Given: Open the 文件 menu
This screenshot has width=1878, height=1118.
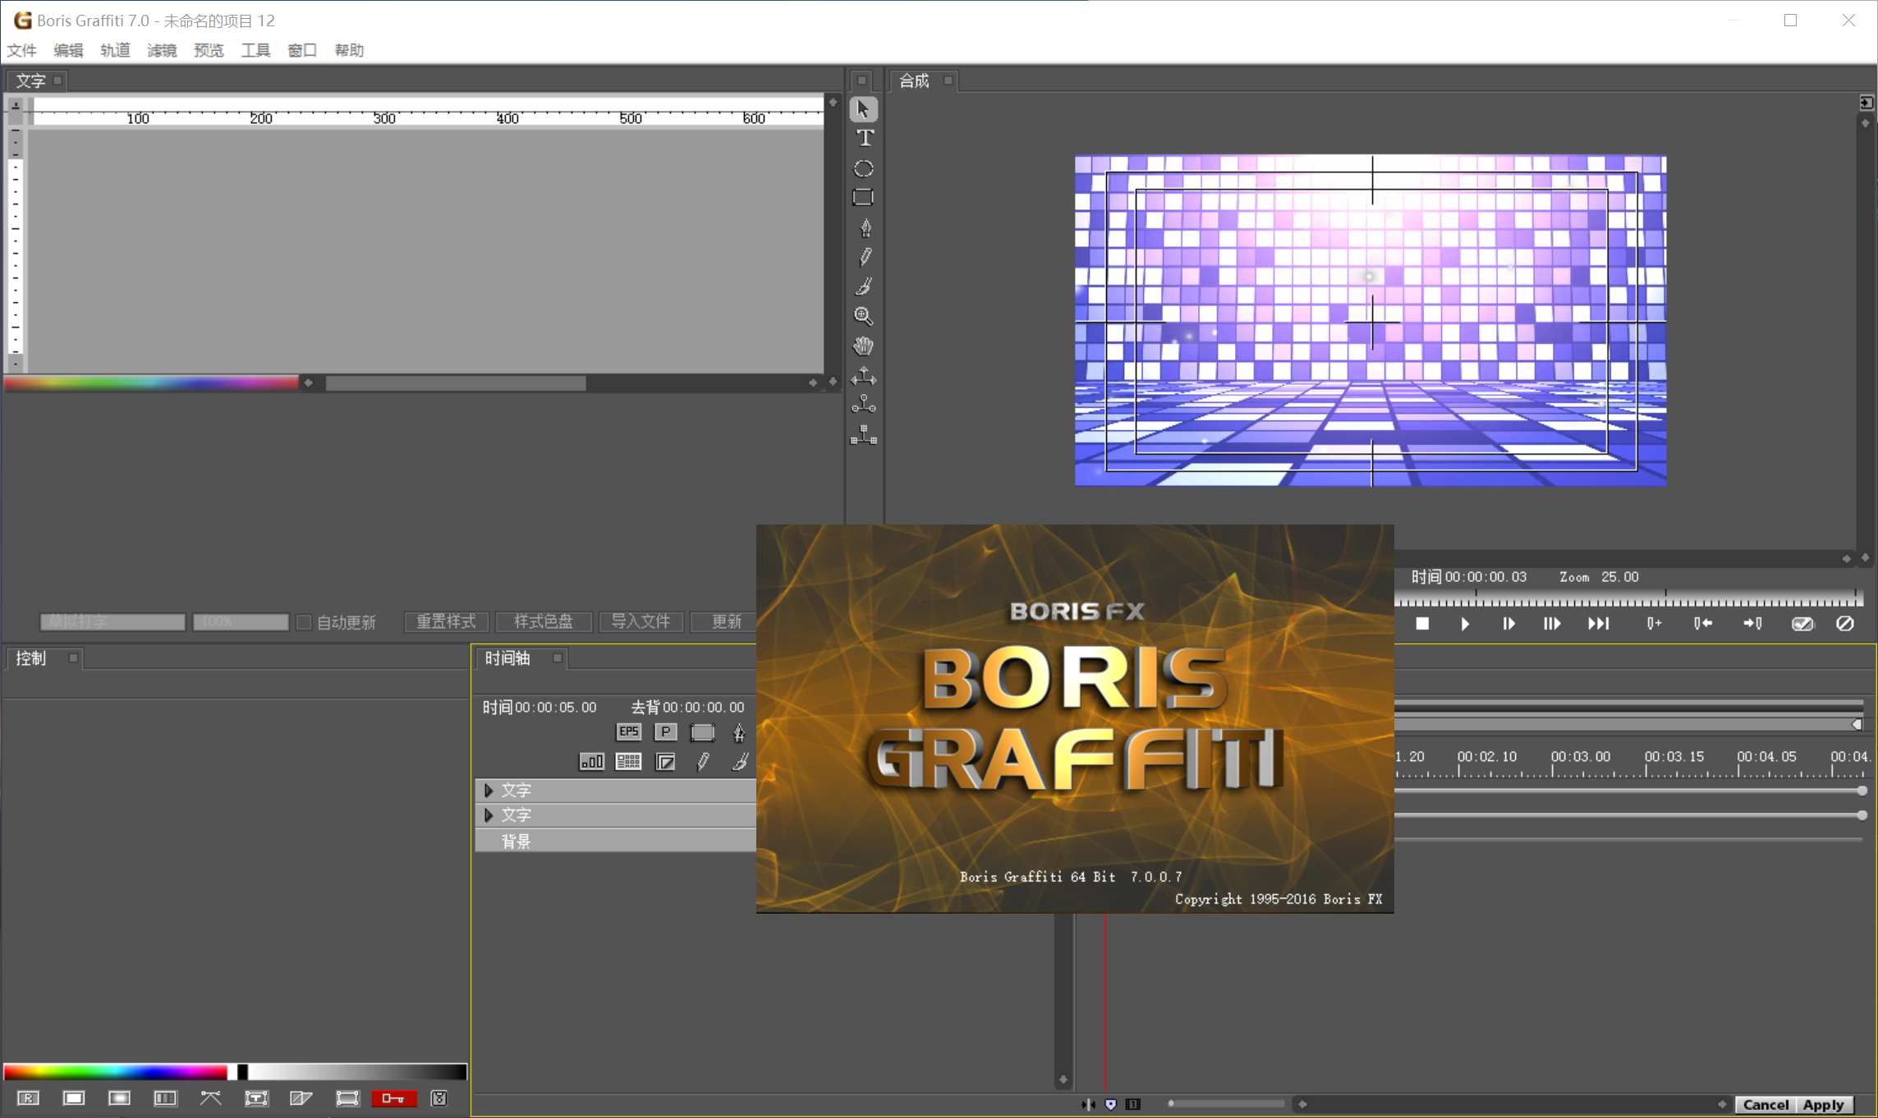Looking at the screenshot, I should (22, 50).
